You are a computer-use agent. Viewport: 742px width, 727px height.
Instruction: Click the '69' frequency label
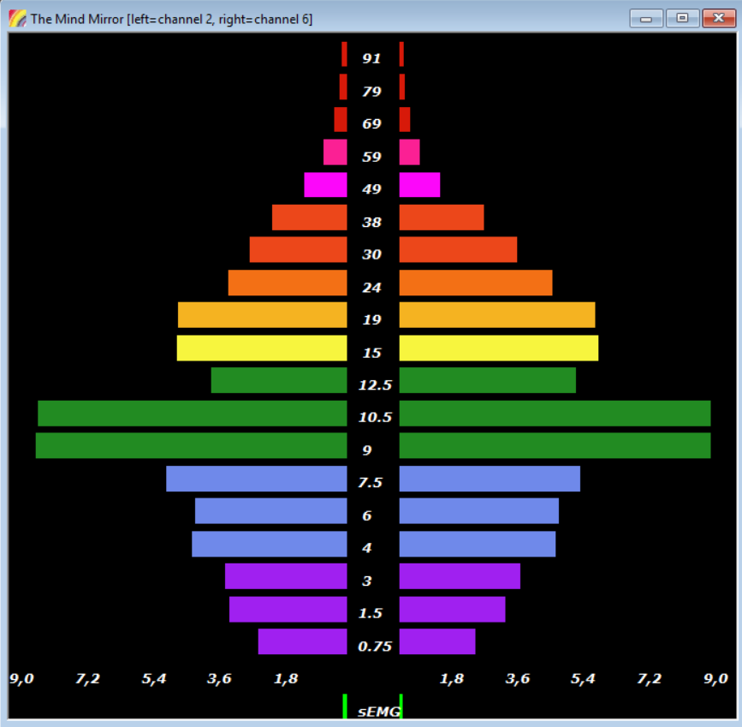(x=371, y=124)
